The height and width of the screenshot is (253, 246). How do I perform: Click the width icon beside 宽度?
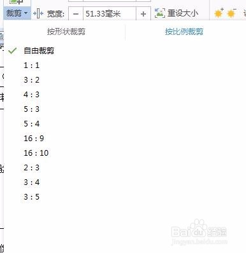(38, 14)
